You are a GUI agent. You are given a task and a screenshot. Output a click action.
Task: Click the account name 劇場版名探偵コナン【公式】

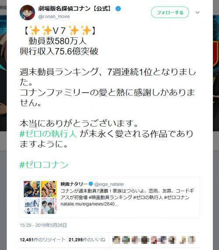(75, 9)
